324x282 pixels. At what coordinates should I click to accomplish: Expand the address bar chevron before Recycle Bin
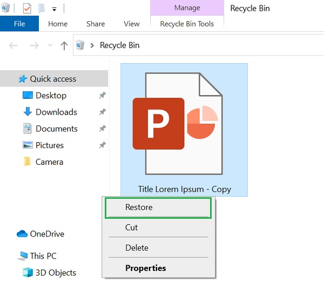click(x=92, y=45)
